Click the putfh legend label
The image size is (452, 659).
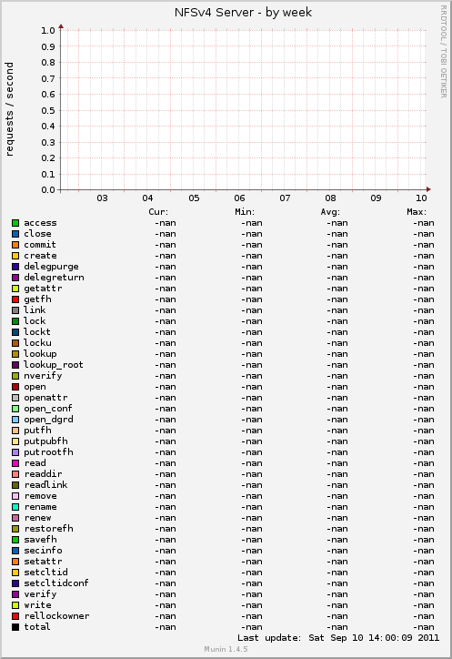pos(37,431)
